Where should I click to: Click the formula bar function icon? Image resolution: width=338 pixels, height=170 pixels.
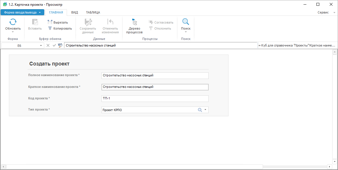[x=60, y=45]
